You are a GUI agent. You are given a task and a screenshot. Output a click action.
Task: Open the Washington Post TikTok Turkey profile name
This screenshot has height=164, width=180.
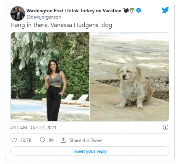(74, 11)
